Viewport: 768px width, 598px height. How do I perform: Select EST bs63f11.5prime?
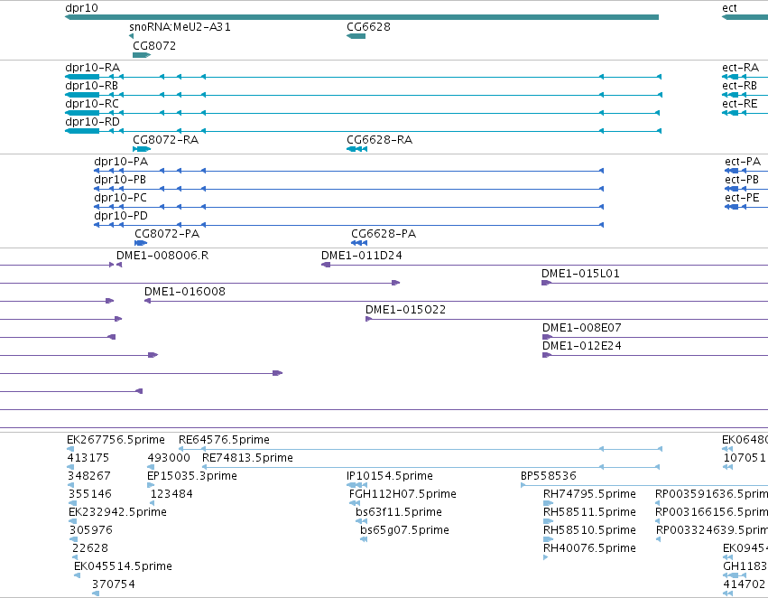tap(362, 522)
